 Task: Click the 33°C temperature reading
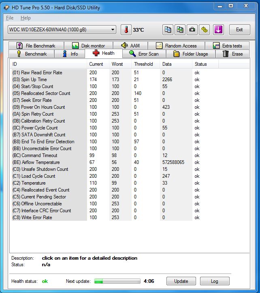click(138, 30)
